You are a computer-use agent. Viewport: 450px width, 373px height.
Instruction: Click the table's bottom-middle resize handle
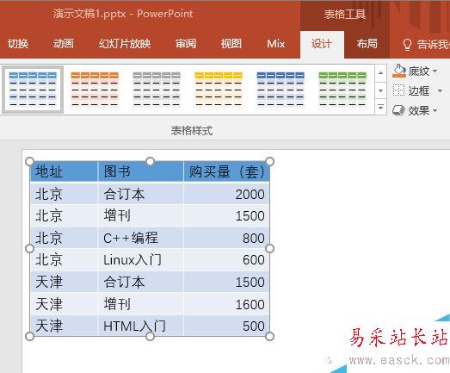click(x=150, y=336)
